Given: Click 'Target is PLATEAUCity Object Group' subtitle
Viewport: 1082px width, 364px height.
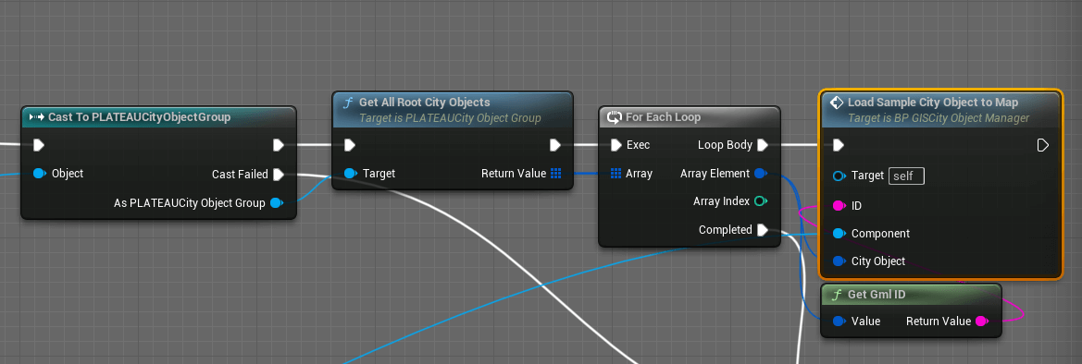Looking at the screenshot, I should 450,118.
